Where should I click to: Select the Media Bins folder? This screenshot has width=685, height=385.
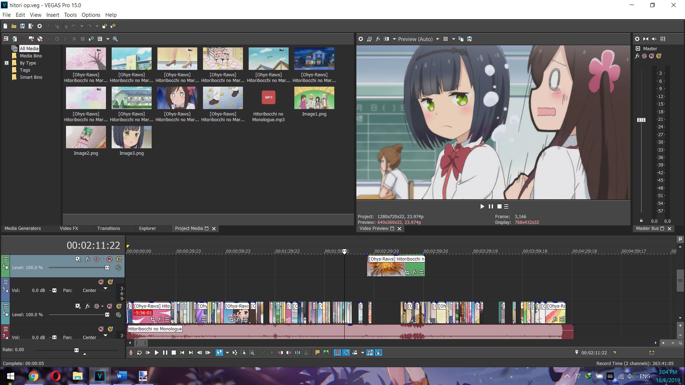tap(31, 56)
